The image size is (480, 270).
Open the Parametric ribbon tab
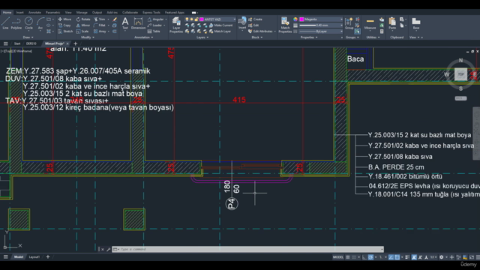point(52,13)
